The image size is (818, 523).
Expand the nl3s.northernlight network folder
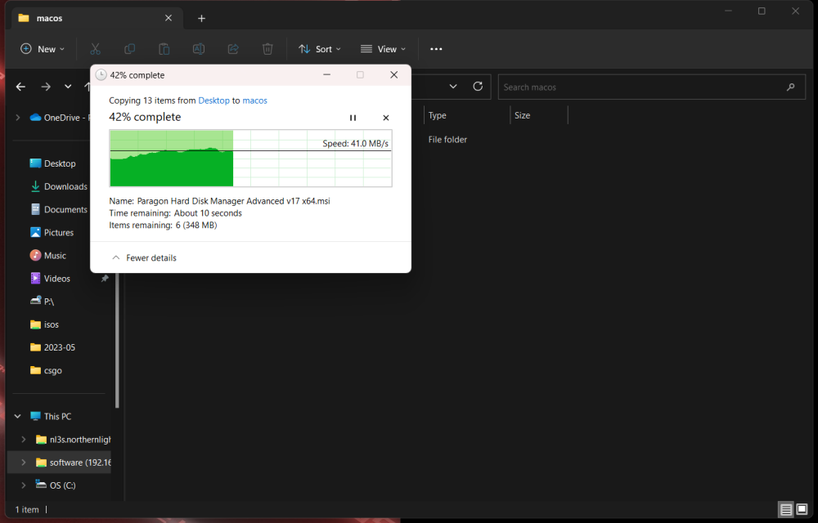[x=24, y=439]
